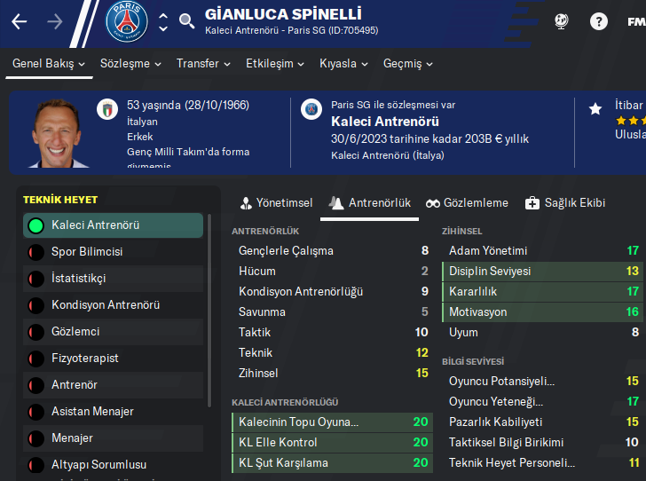Click the Asistan Menajer role entry
Viewport: 646px width, 481px height.
[x=93, y=412]
